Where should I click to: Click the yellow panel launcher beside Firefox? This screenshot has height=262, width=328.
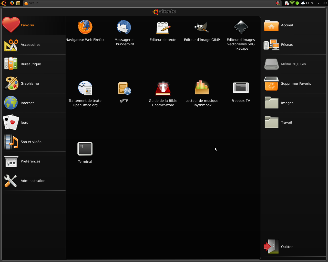[18, 3]
